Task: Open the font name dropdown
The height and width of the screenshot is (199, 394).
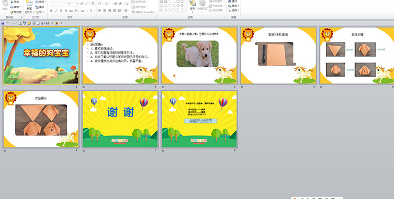Action: [x=69, y=4]
